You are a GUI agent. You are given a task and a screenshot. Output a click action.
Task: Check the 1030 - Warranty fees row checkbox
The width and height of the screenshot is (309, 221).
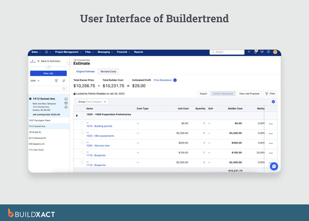pos(82,143)
